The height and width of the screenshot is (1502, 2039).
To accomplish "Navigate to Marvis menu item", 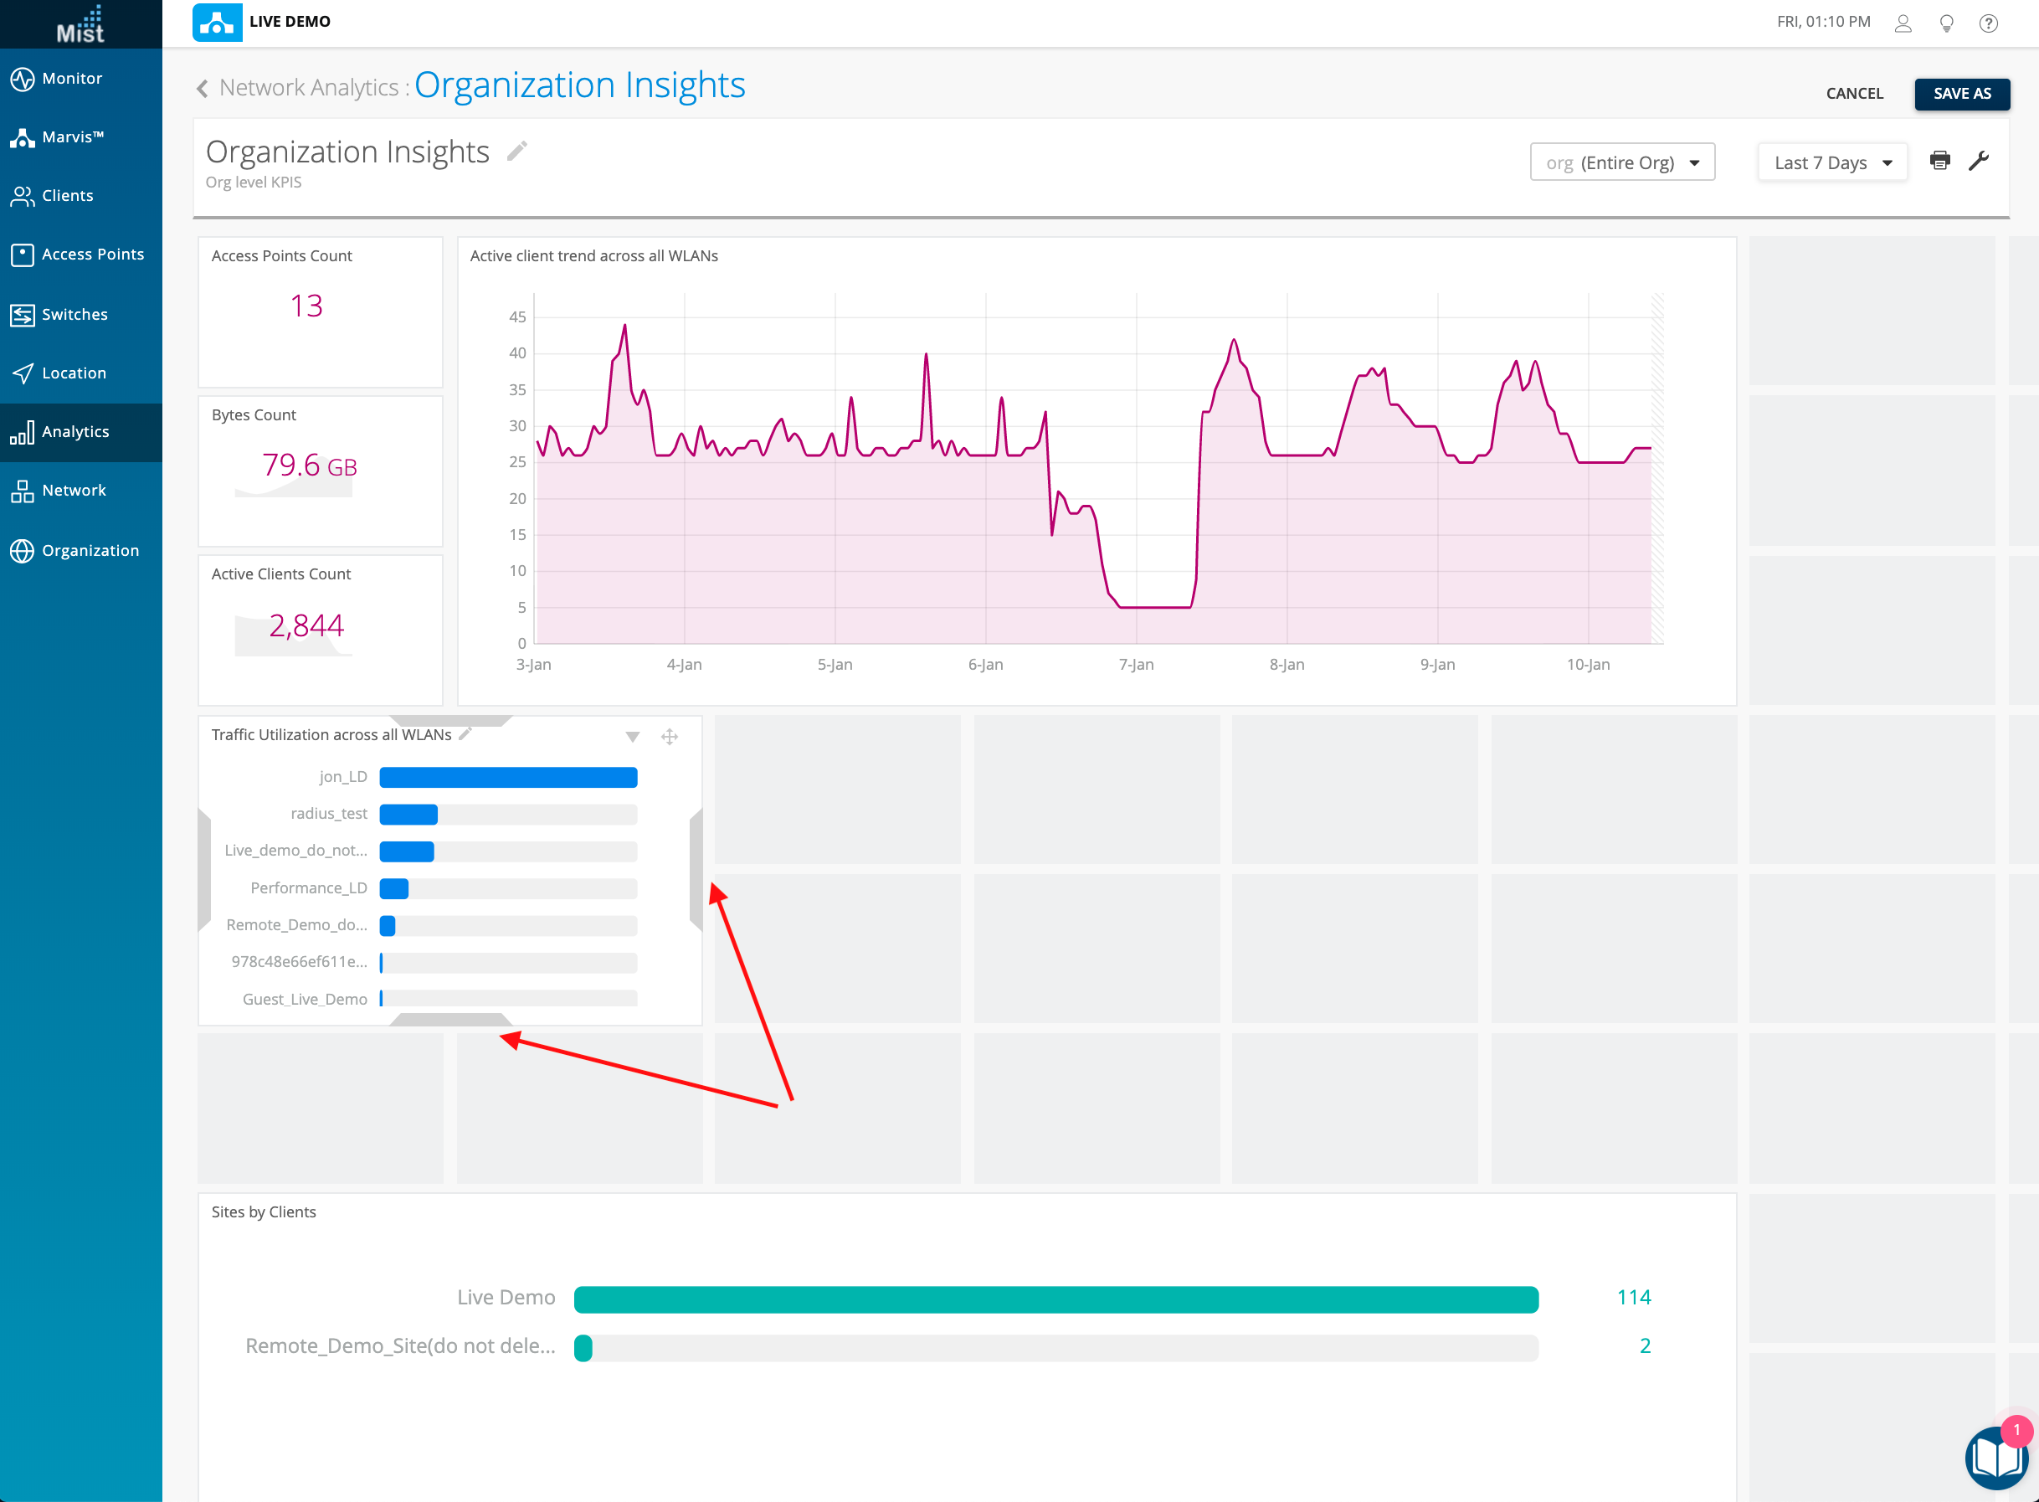I will [73, 137].
